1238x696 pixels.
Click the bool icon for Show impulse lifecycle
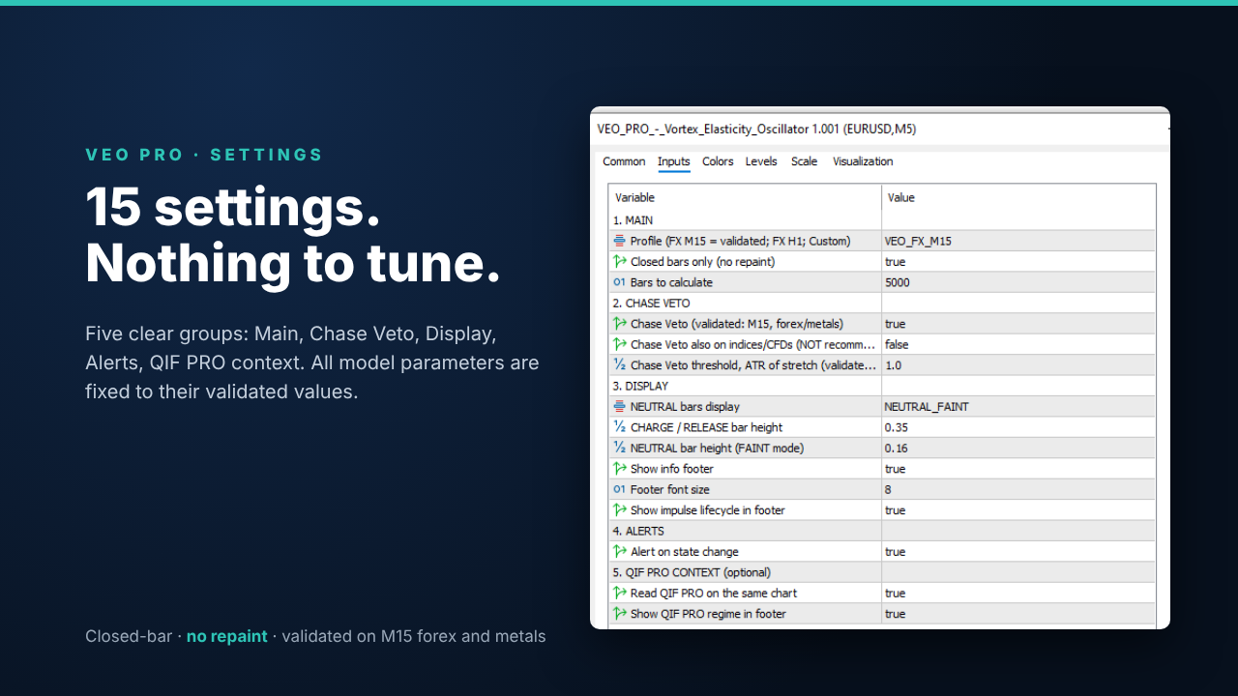click(620, 510)
